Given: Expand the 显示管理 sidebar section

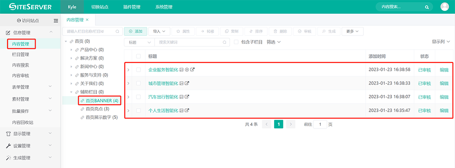Looking at the screenshot, I should click(x=30, y=133).
